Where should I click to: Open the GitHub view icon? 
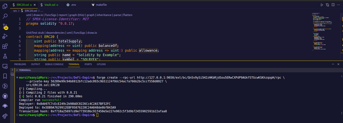[5, 96]
